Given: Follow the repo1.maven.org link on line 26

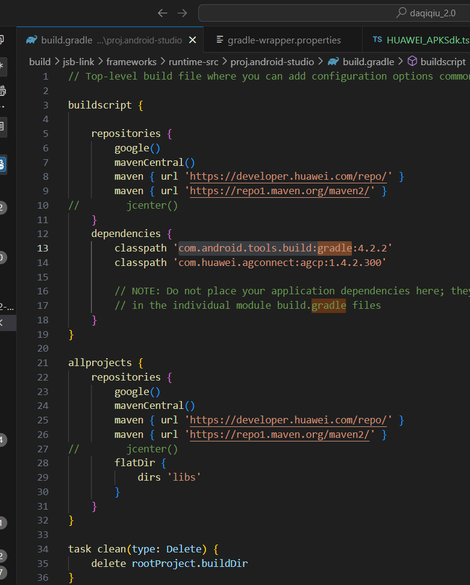Looking at the screenshot, I should [280, 435].
